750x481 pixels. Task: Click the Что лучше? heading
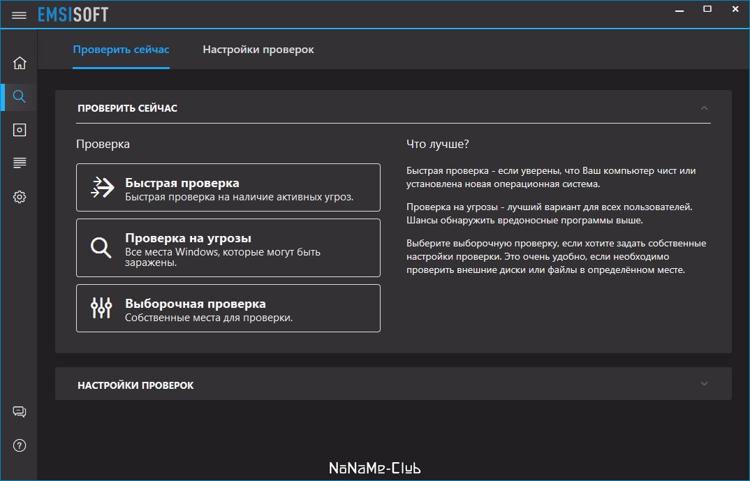tap(438, 145)
